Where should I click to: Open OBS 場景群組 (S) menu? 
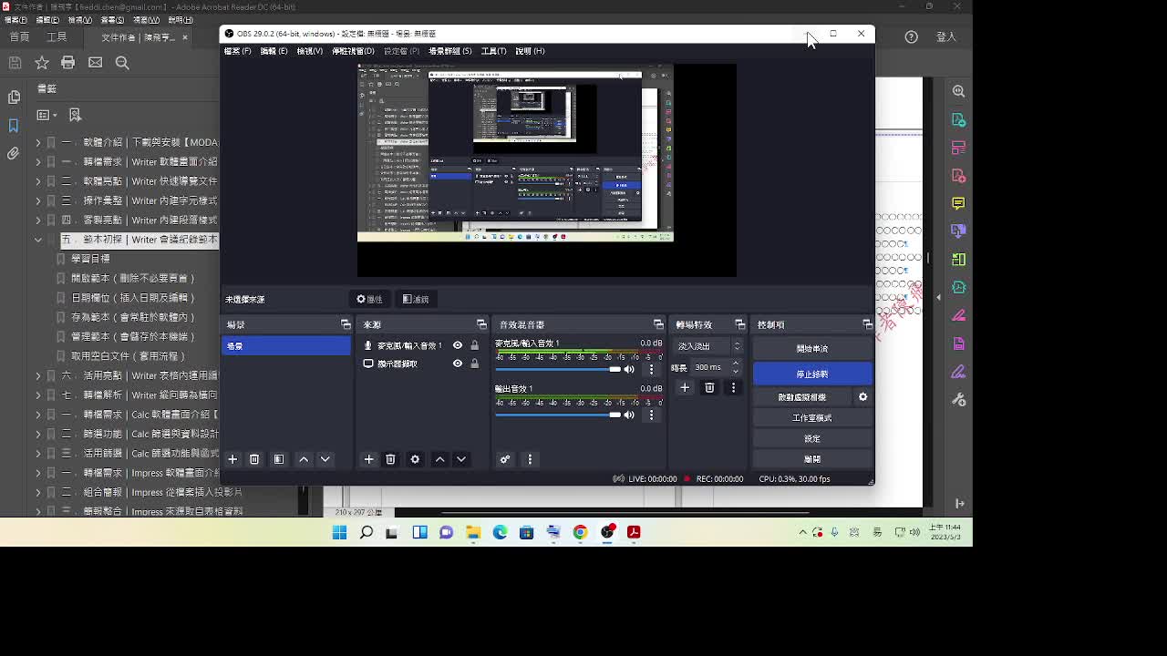tap(450, 51)
